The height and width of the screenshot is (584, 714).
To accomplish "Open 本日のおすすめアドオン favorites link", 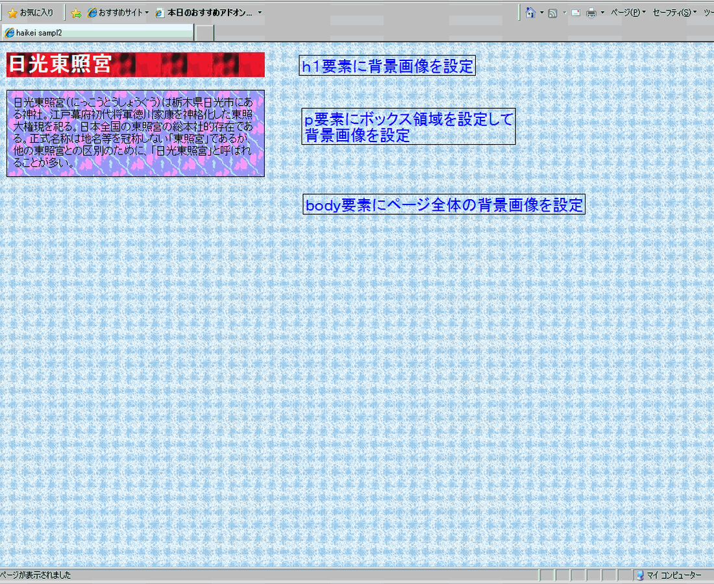I will 204,13.
